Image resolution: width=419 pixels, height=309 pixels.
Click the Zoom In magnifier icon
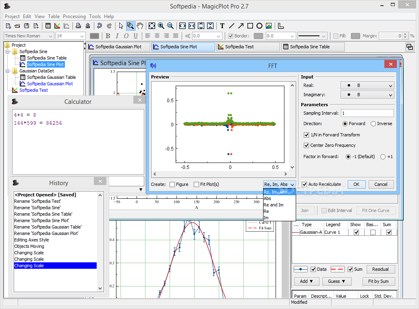pos(161,26)
